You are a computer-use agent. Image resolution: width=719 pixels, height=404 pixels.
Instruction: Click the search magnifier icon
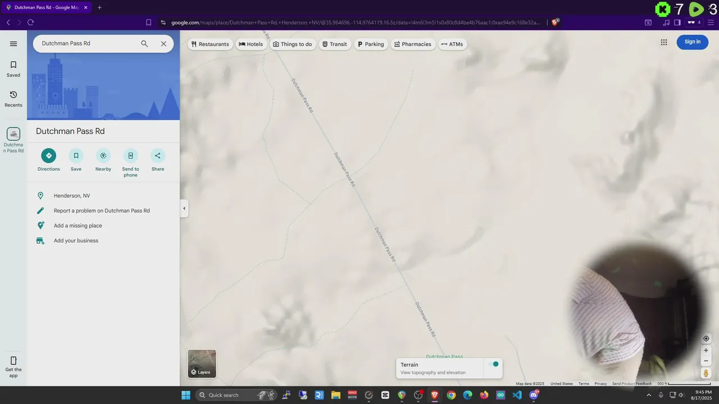(144, 44)
